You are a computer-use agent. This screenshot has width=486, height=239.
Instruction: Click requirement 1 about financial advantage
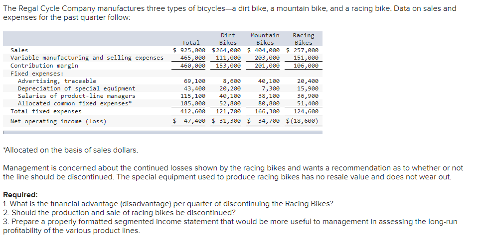[168, 204]
